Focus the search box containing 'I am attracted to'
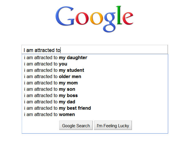The height and width of the screenshot is (141, 189). (94, 50)
